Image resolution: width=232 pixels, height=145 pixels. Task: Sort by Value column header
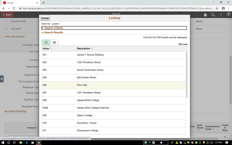pos(47,49)
